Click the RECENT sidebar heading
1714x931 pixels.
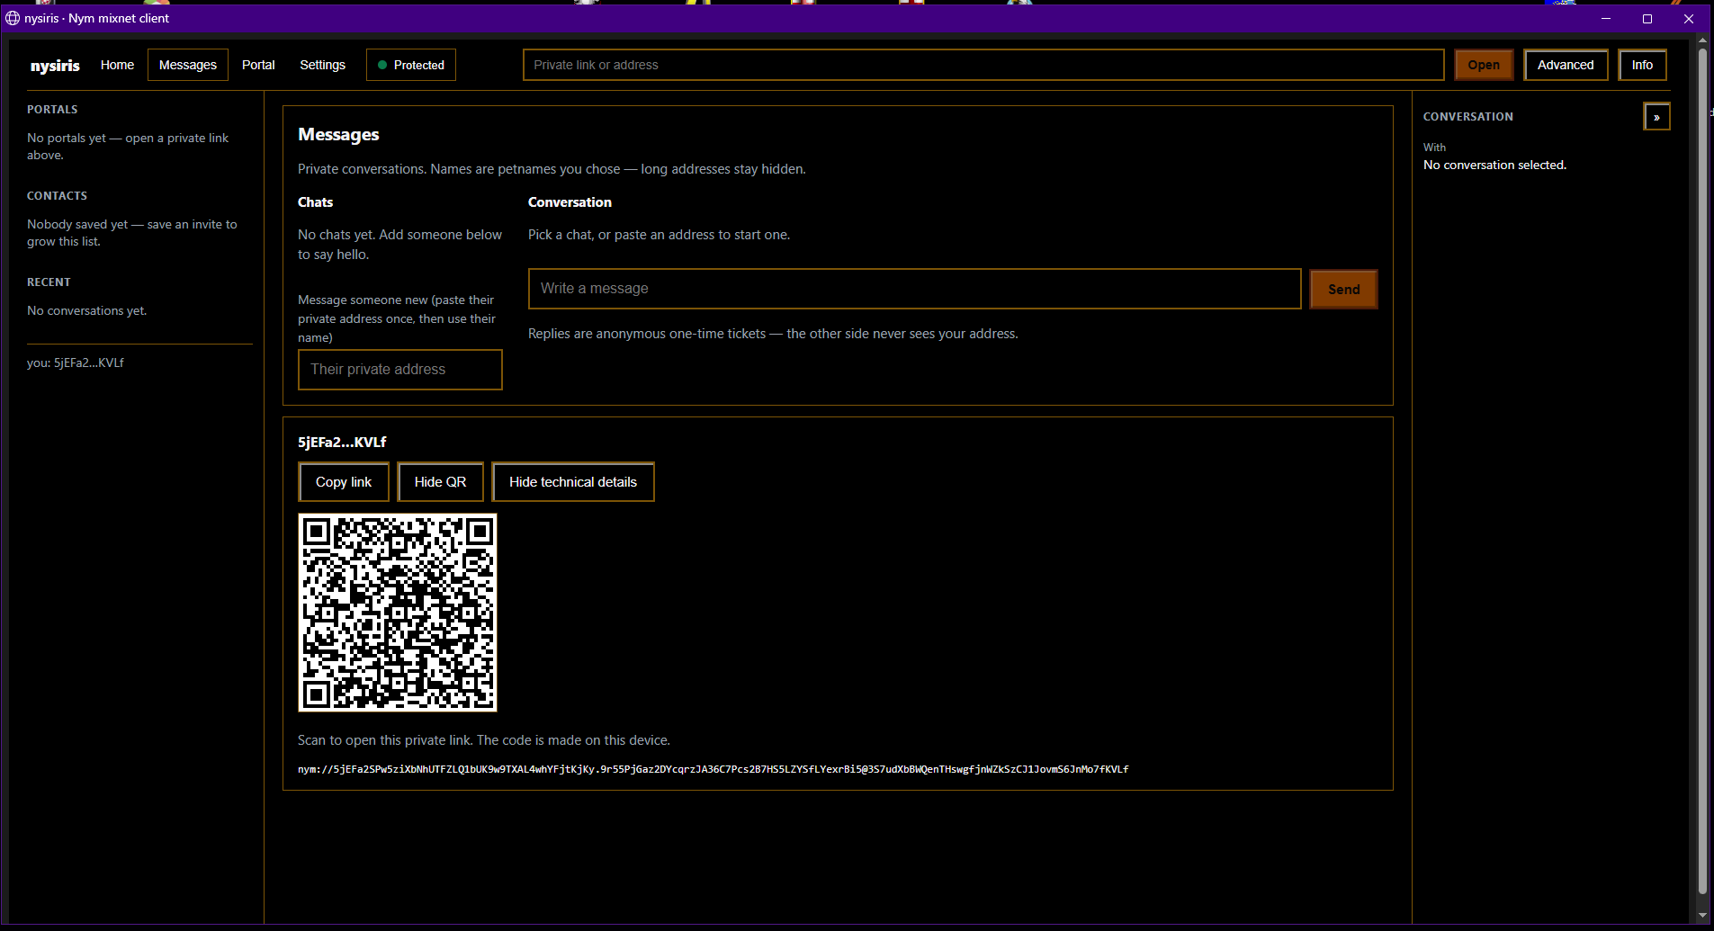[49, 282]
